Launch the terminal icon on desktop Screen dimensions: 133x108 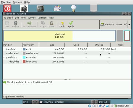[x=40, y=8]
